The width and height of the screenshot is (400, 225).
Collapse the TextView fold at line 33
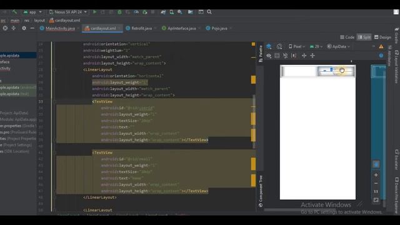54,101
